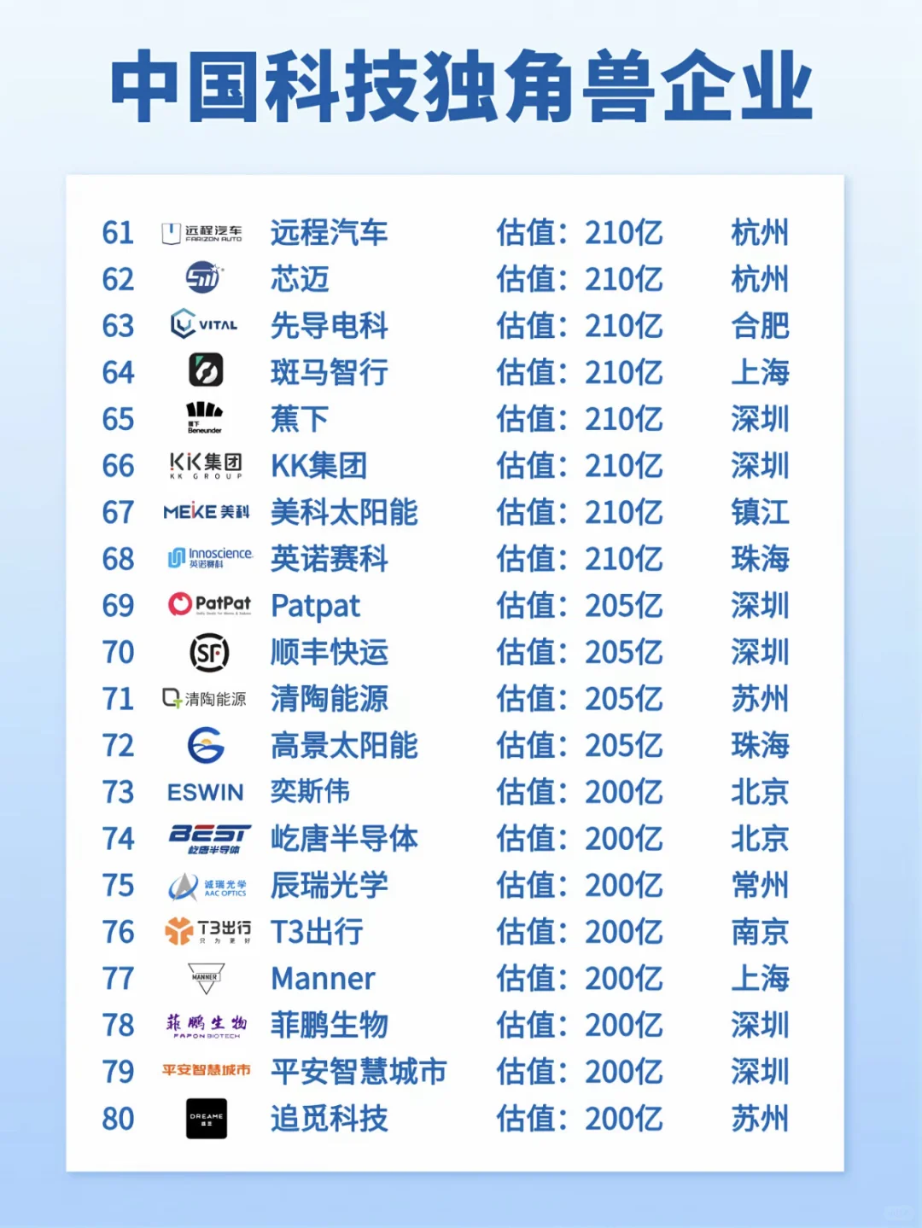
Task: Select company name 美科太阳能
Action: pos(344,512)
